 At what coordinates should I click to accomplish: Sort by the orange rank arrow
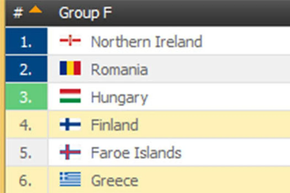pos(35,10)
